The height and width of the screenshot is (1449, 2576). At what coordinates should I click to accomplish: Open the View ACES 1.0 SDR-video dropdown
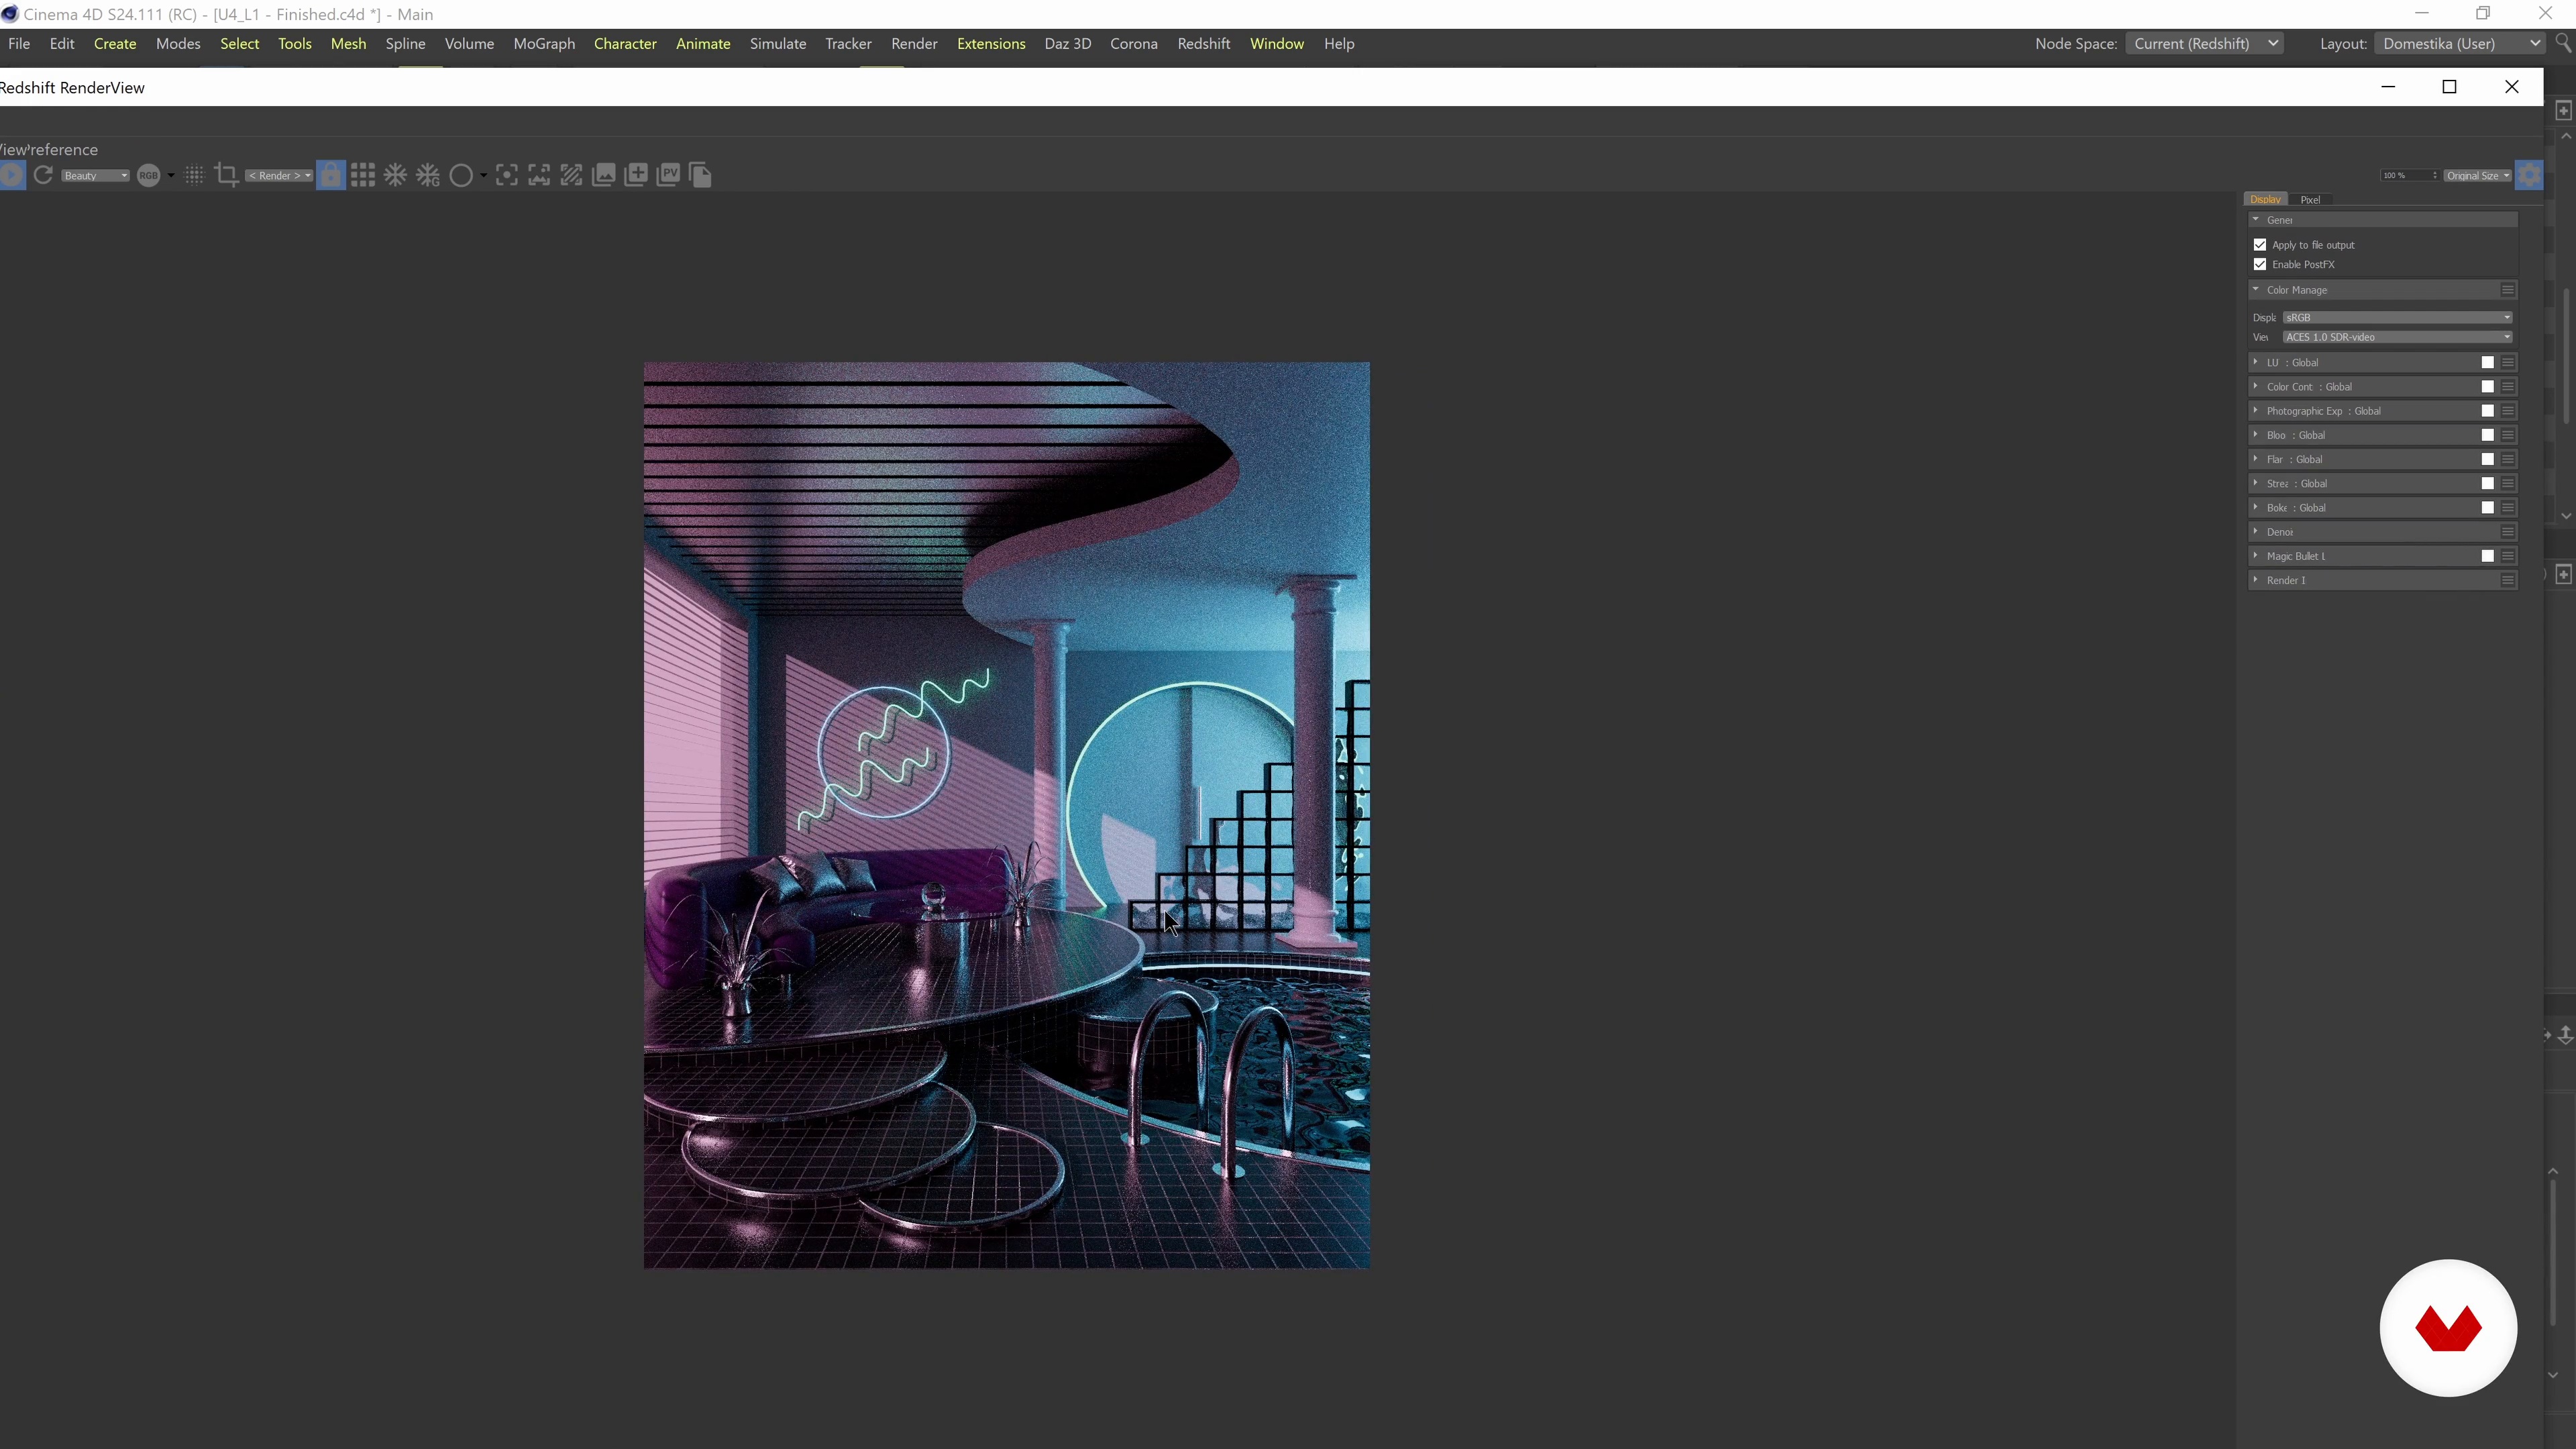tap(2397, 338)
